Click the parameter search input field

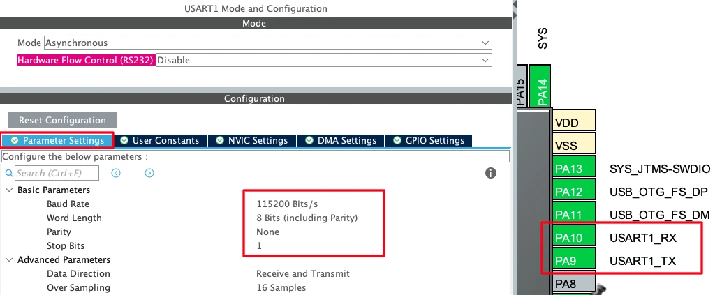click(x=57, y=173)
